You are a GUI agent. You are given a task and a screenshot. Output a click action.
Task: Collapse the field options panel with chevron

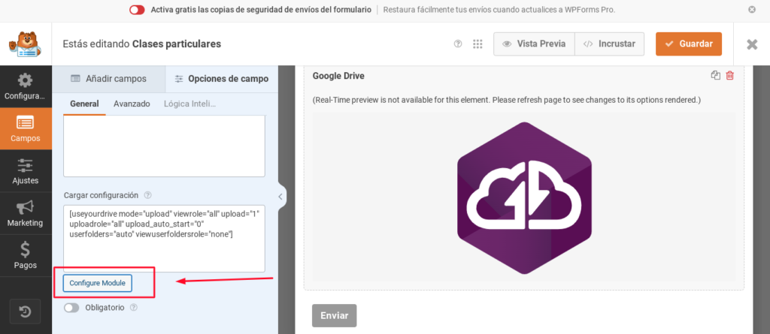pos(280,197)
